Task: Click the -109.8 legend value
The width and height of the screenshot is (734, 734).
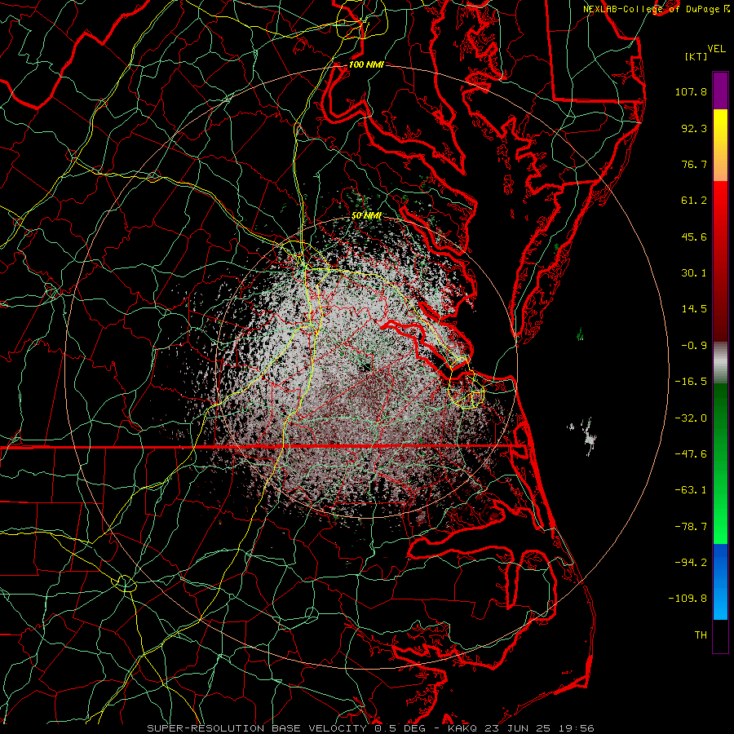Action: pos(688,599)
